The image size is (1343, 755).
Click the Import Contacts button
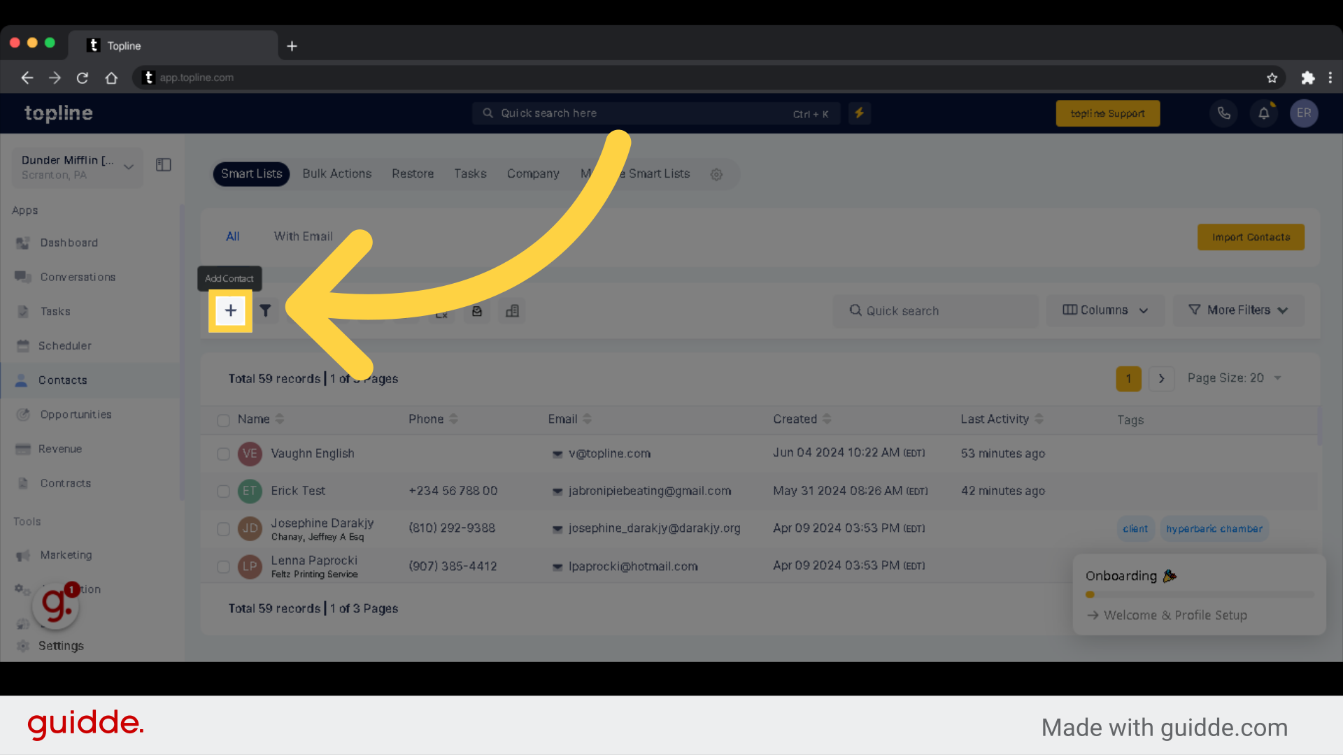[1251, 237]
